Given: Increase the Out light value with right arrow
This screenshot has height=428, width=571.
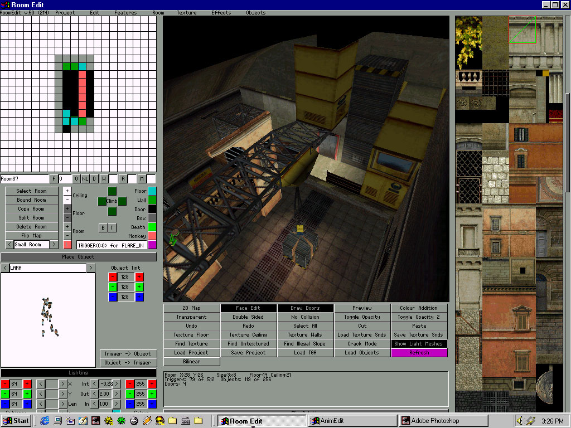Looking at the screenshot, I should coord(117,394).
